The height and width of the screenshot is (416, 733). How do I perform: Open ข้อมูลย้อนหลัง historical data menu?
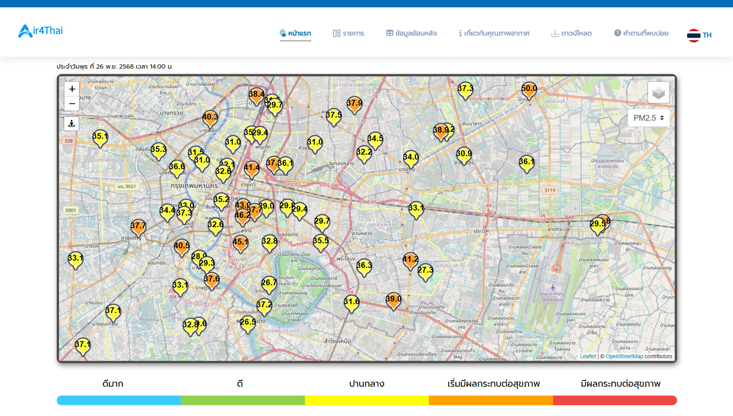411,34
